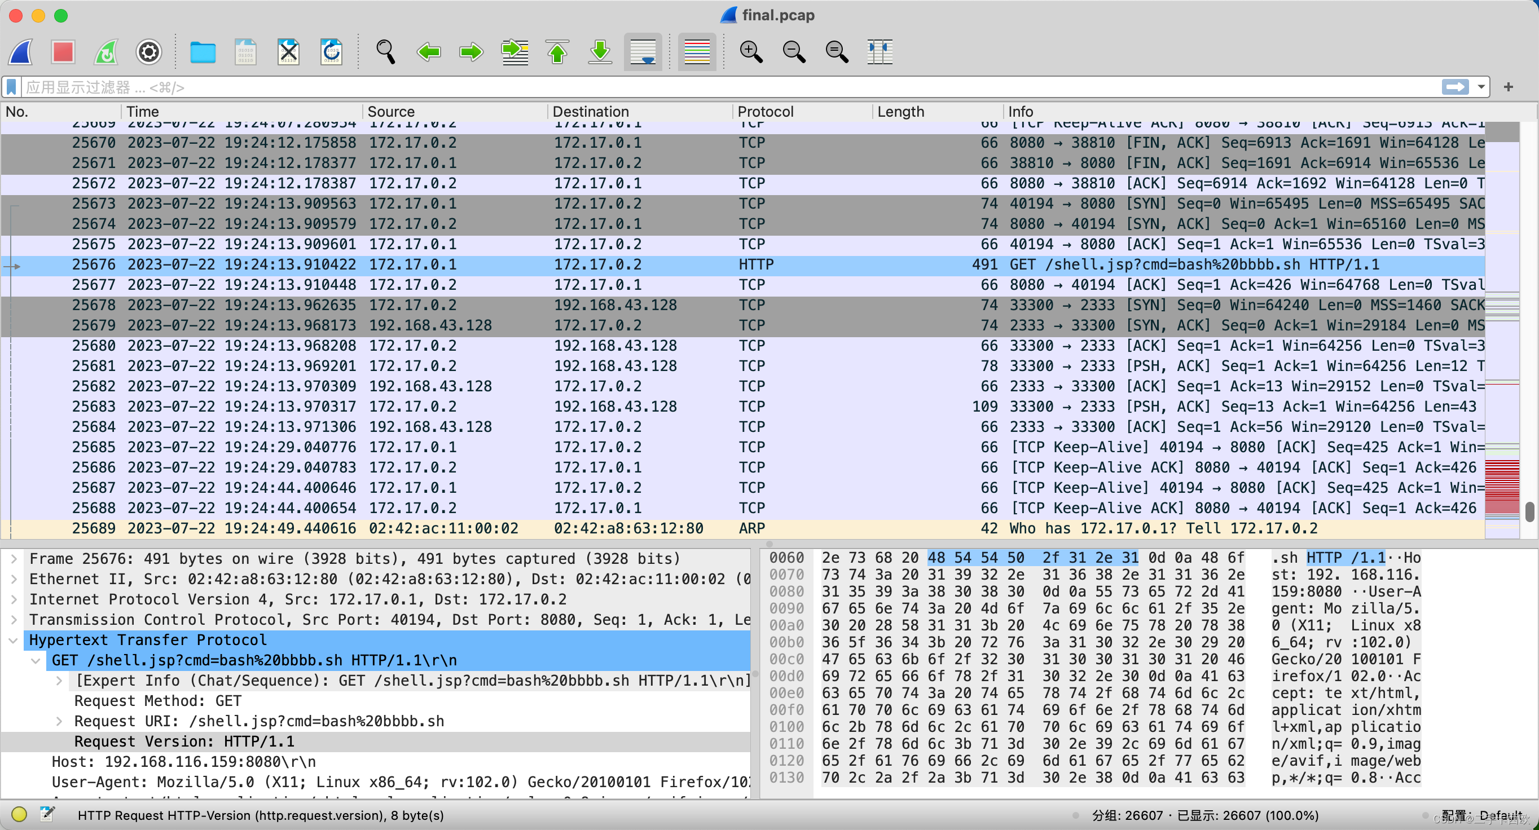This screenshot has height=830, width=1539.
Task: Add a filter button with plus
Action: [x=1509, y=87]
